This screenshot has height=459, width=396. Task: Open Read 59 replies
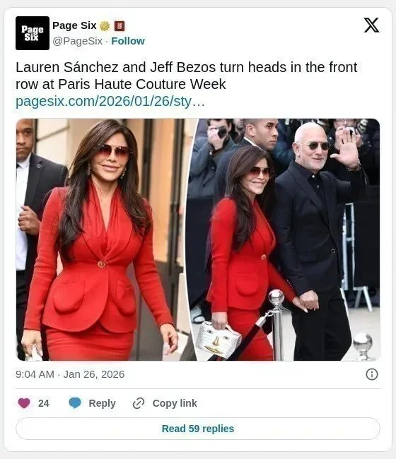click(x=198, y=429)
